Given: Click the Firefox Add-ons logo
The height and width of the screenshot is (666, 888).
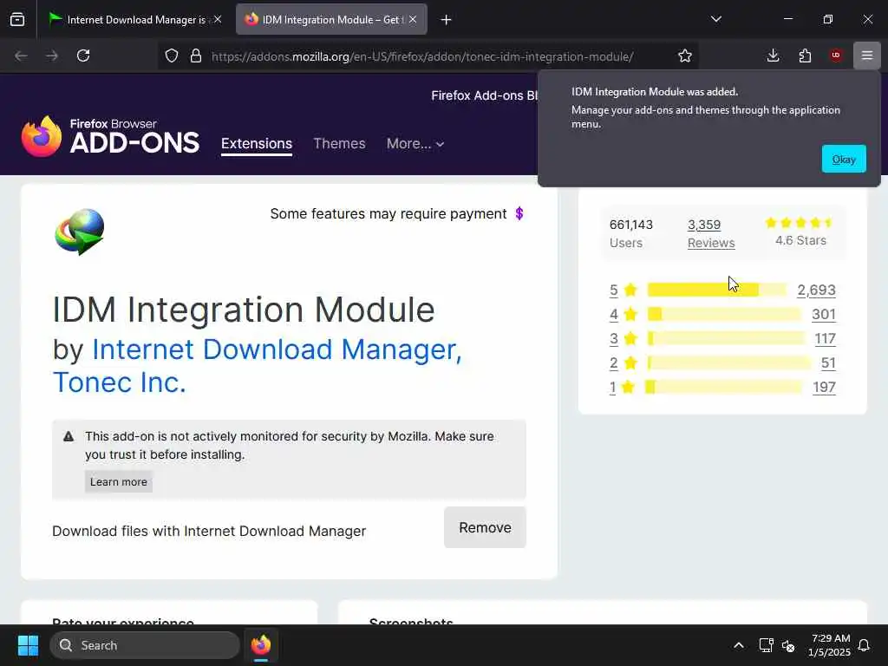Looking at the screenshot, I should (x=110, y=136).
